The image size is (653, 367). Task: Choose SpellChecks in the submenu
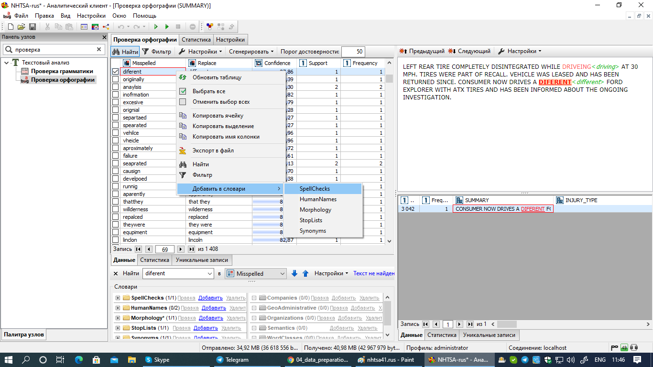pos(315,189)
